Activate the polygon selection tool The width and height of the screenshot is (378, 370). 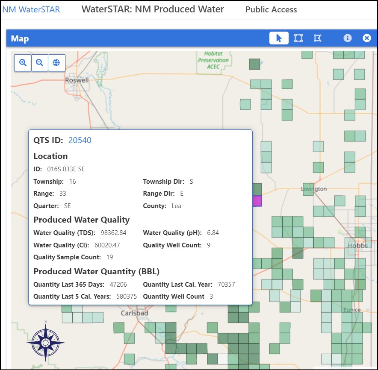[x=317, y=38]
